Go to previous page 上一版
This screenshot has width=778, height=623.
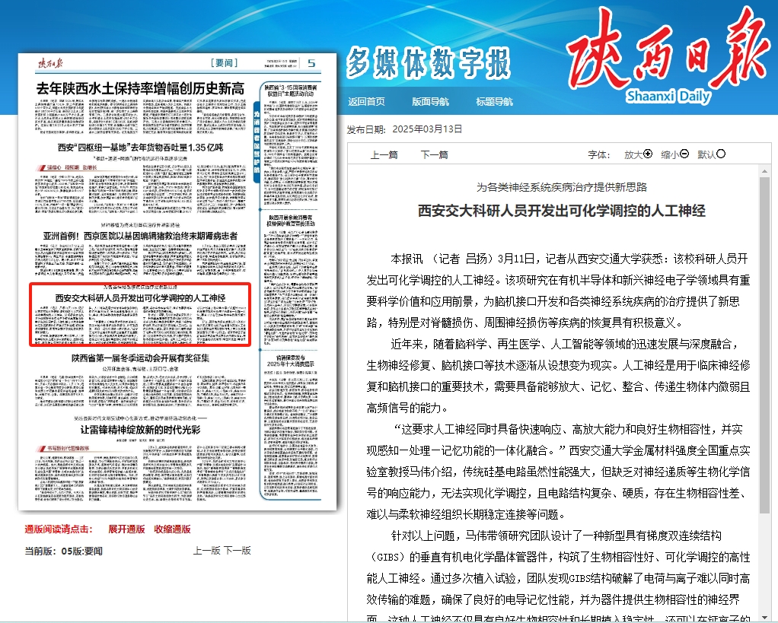point(206,551)
